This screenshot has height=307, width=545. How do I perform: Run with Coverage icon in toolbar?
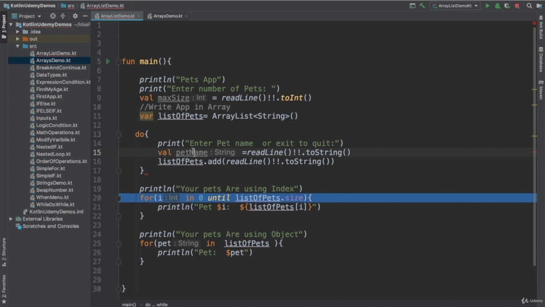point(507,6)
